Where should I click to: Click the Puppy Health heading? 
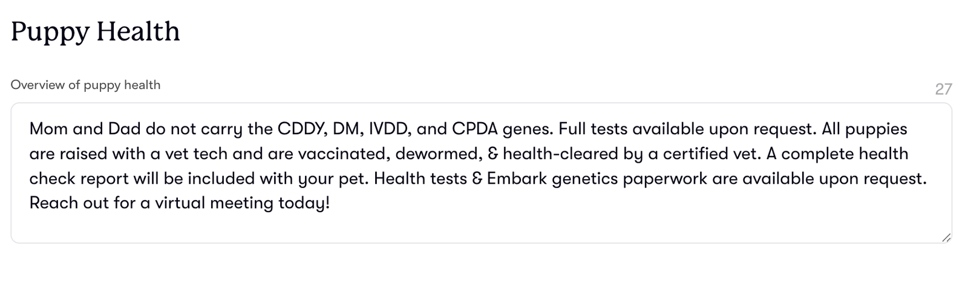95,31
